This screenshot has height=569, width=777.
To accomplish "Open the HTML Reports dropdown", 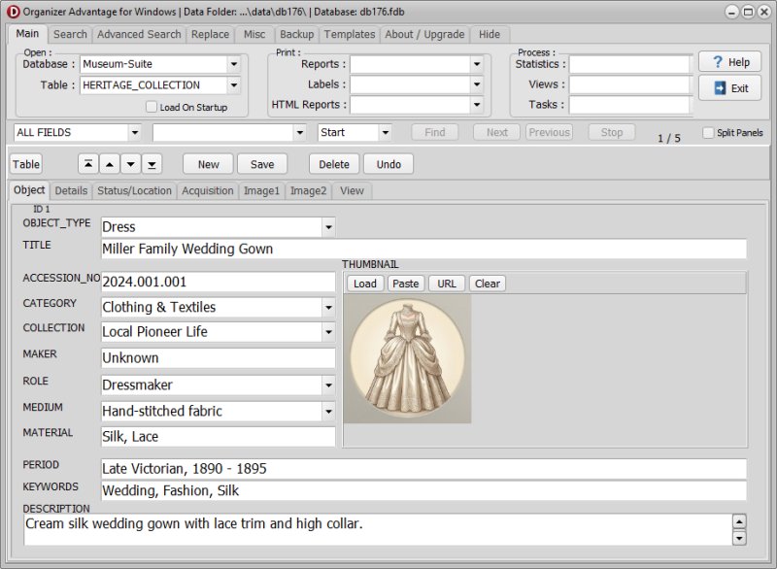I will [x=477, y=105].
